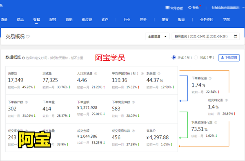This screenshot has width=245, height=161.
Task: Click the 下单成交转化率 value 73.51%
Action: point(199,129)
